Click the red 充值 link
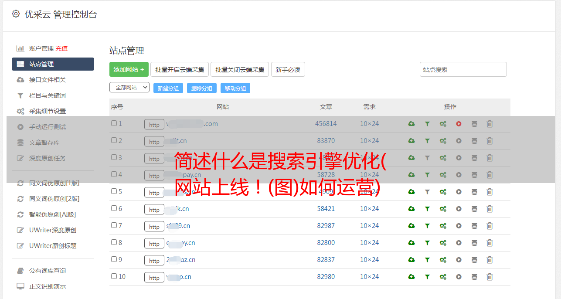The width and height of the screenshot is (561, 299). [61, 48]
